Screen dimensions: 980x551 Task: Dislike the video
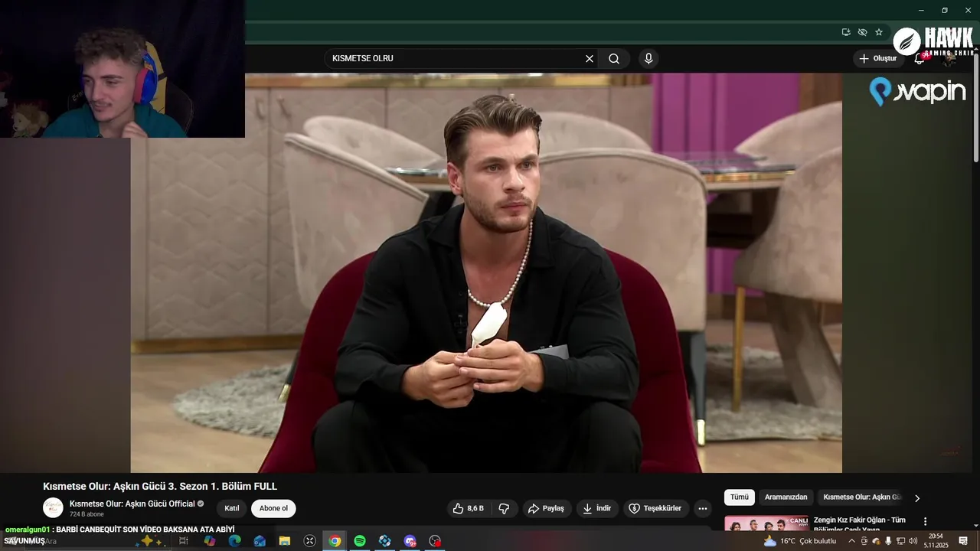[504, 508]
